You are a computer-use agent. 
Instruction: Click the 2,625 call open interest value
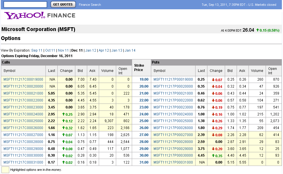coord(125,135)
